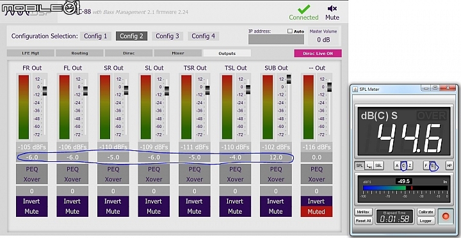Click the Elapsed Time 0:01:58 display
Screen dimensions: 461x238
(x=395, y=216)
